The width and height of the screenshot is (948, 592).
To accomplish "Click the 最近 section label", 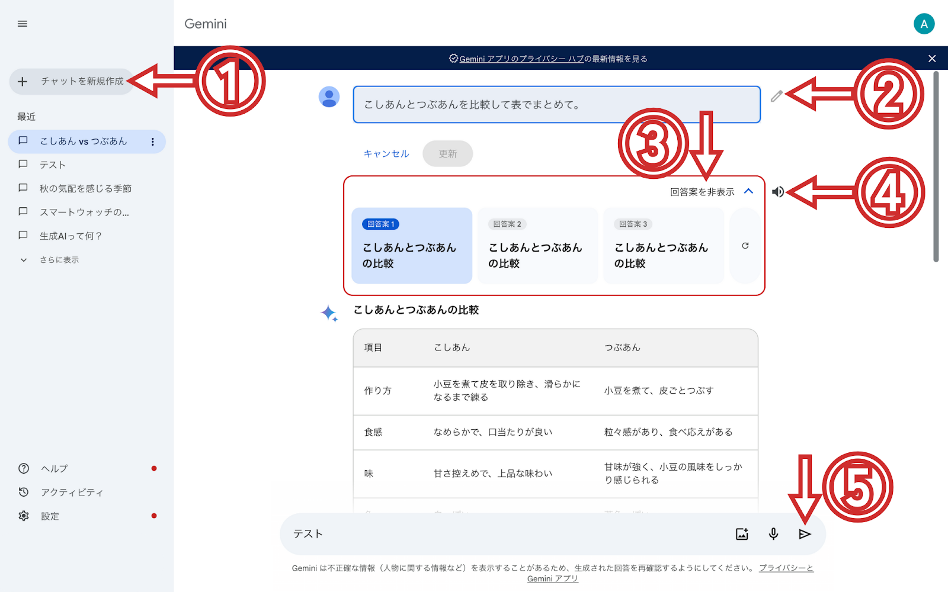I will tap(27, 117).
